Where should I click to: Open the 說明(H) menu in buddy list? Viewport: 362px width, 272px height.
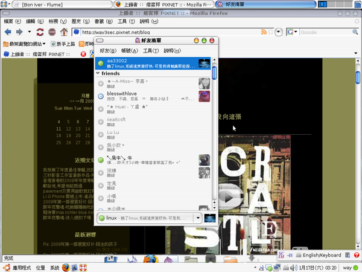pos(172,51)
